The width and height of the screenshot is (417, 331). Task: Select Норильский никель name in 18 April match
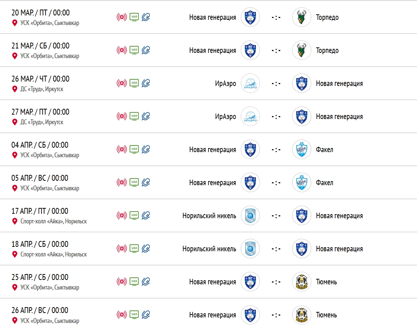(209, 249)
